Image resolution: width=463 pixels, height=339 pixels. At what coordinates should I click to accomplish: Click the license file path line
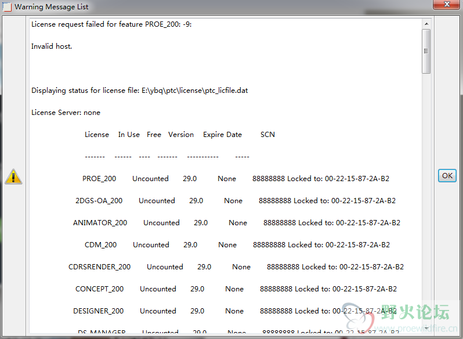coord(140,91)
